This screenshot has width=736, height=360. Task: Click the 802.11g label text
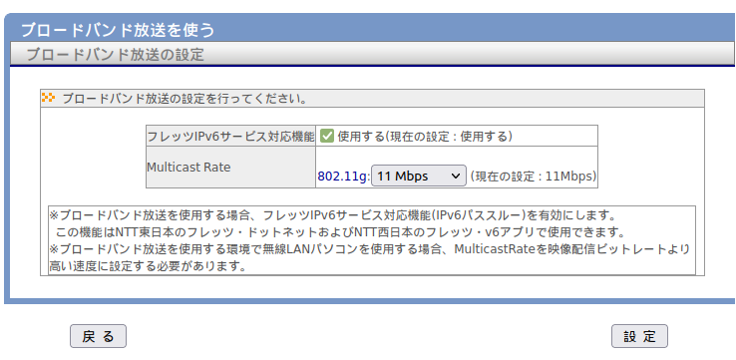[x=343, y=177]
